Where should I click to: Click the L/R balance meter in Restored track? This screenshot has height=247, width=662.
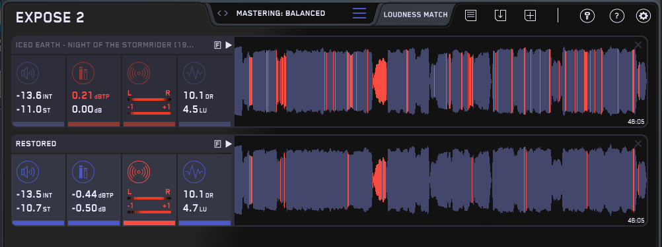[x=149, y=195]
